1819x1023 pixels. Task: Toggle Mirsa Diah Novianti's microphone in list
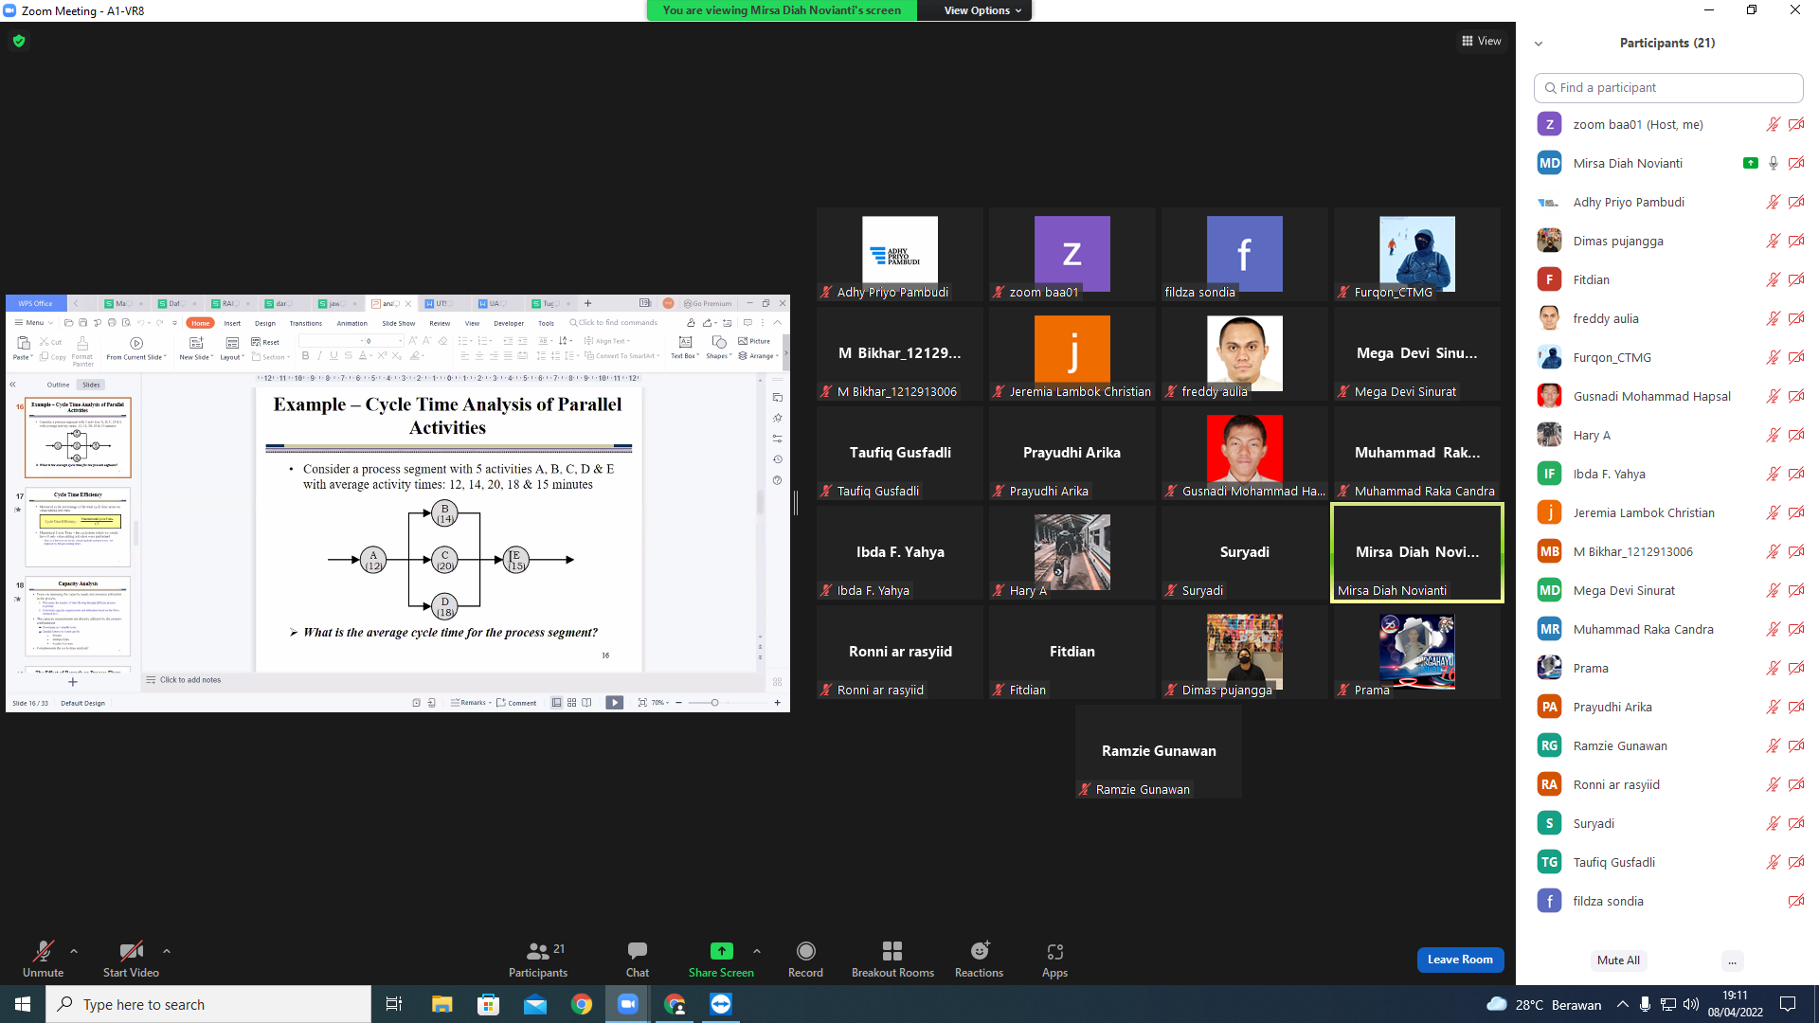1773,163
